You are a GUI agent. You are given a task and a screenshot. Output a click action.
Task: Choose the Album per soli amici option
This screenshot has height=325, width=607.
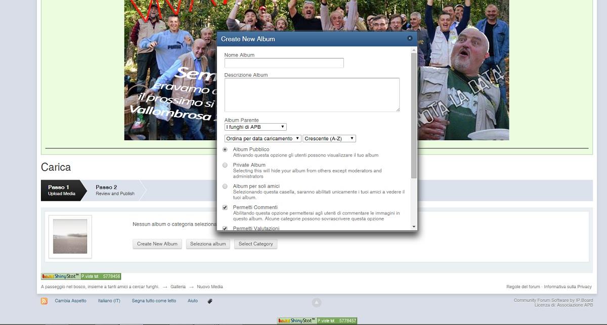225,186
